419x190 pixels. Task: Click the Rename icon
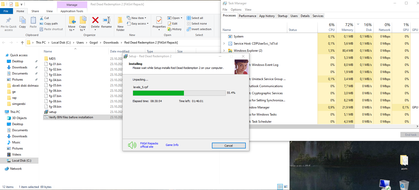point(106,20)
